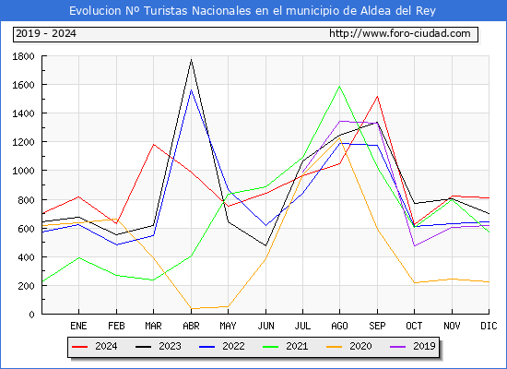Screen dimensions: 507x369
Task: Click the 400 y-axis value
Action: click(26, 257)
